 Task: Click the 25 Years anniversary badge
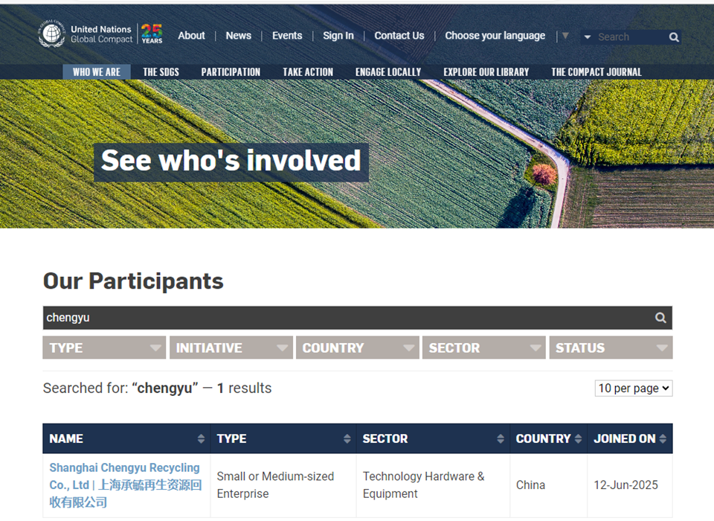click(152, 33)
